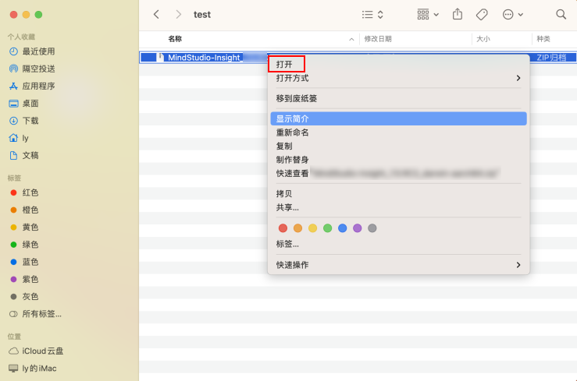
Task: Go forward with the right chevron button
Action: point(179,14)
